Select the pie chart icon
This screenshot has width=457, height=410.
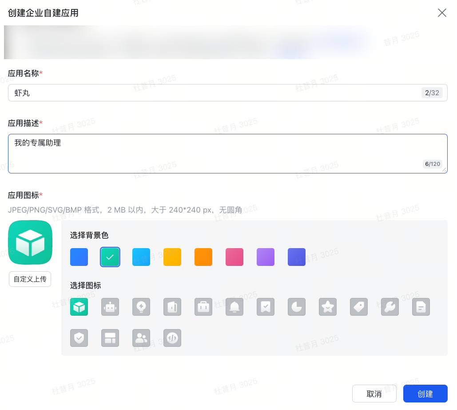point(297,307)
